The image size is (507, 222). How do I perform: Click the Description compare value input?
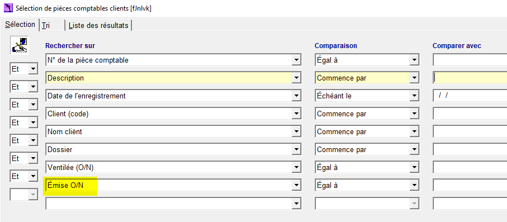470,78
